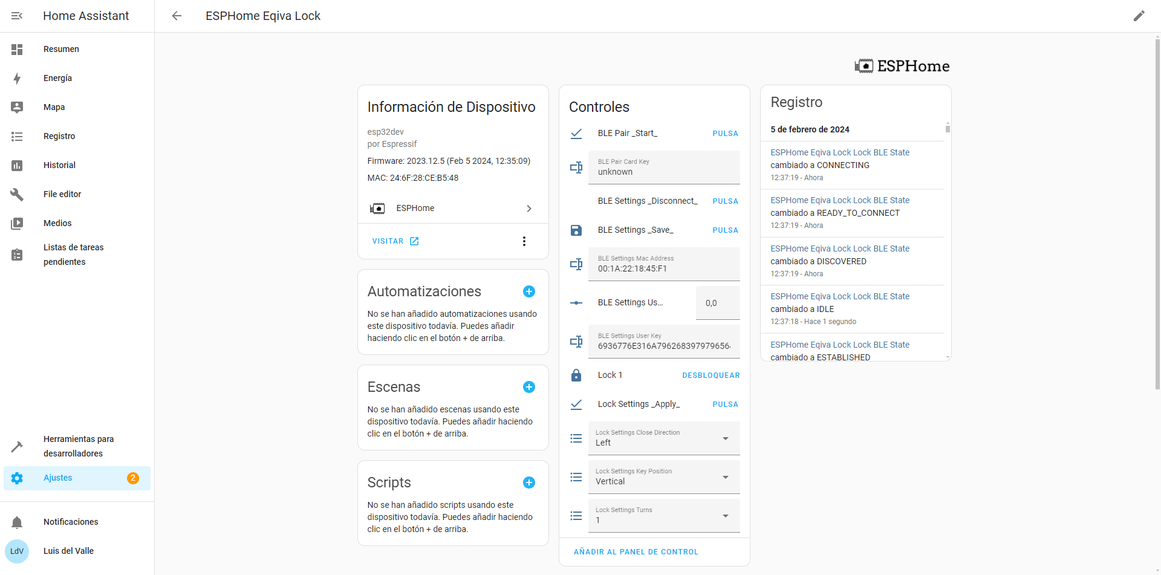The height and width of the screenshot is (575, 1161).
Task: Open Lock Settings Close Direction dropdown
Action: coord(664,438)
